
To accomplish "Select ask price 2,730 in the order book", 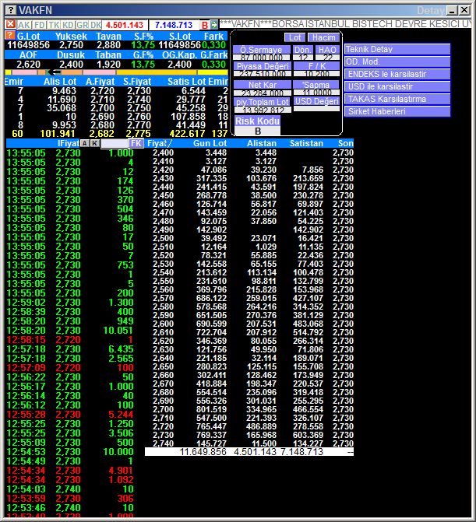I will click(139, 91).
